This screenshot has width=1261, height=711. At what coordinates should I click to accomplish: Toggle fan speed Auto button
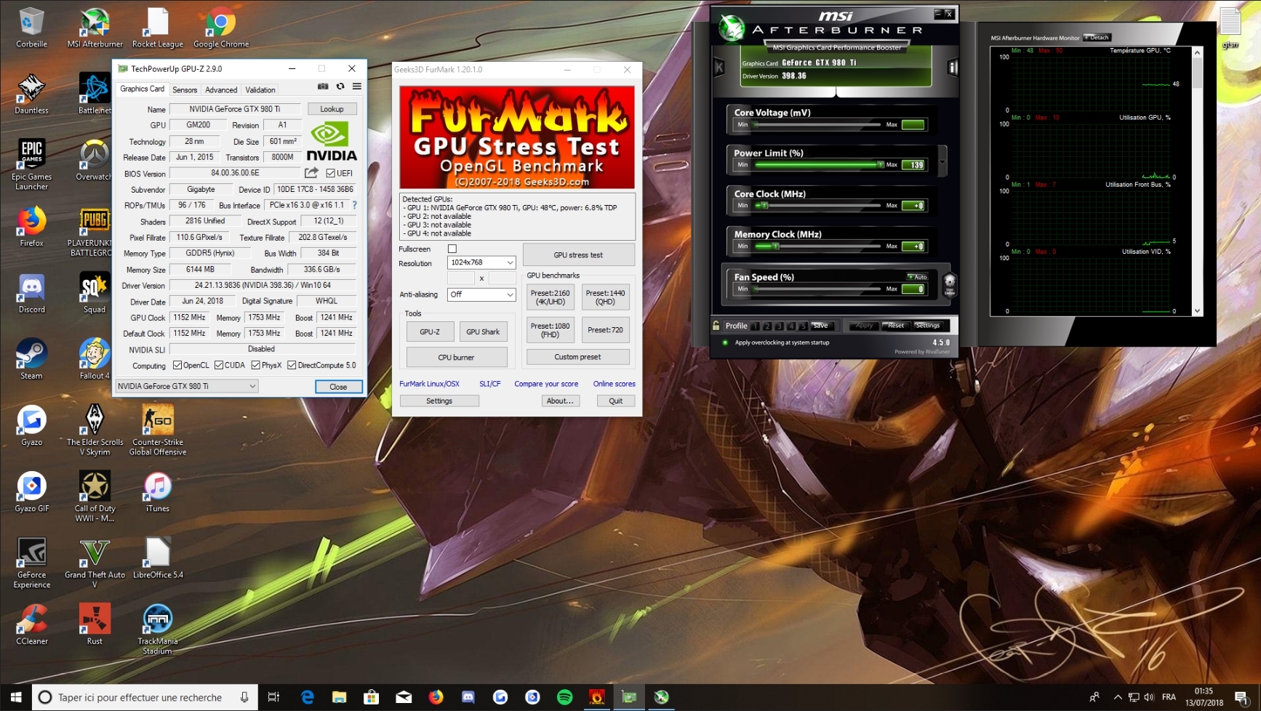(x=917, y=277)
